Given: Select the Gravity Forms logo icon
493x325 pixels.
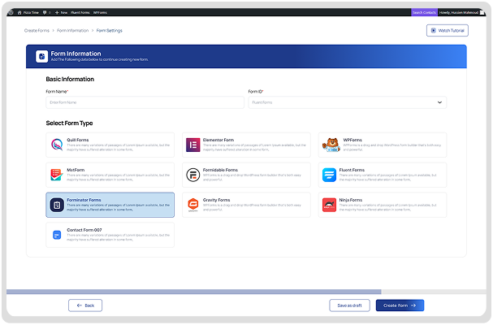Looking at the screenshot, I should point(193,205).
